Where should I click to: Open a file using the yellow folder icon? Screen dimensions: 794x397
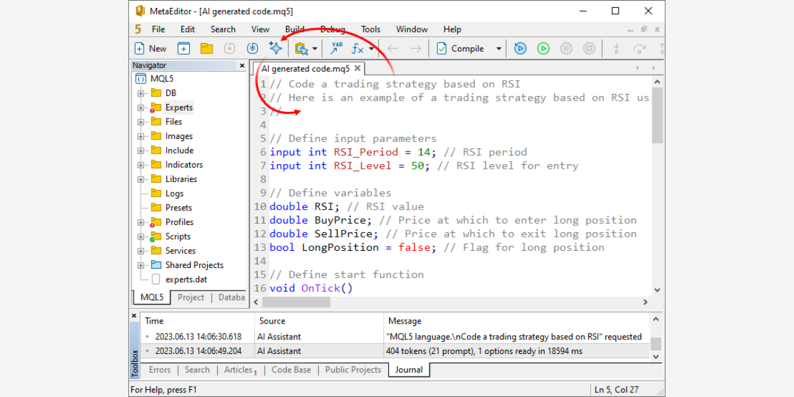[x=206, y=48]
